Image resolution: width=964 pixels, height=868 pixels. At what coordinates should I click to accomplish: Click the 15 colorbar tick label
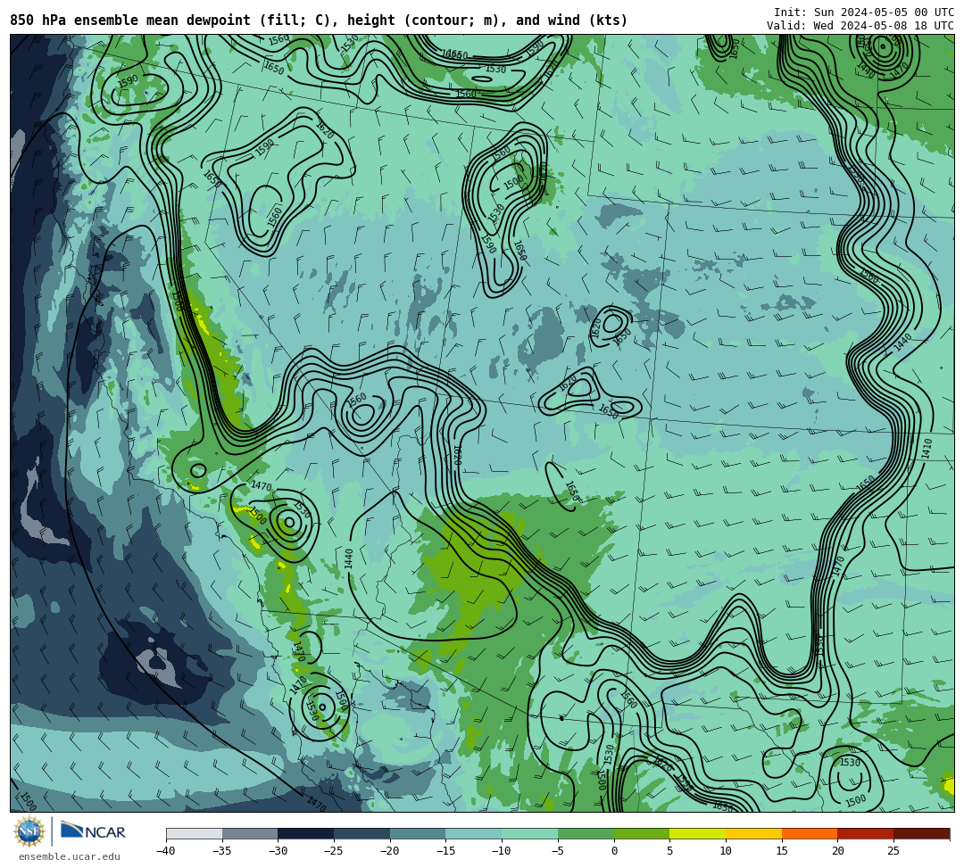(x=782, y=851)
